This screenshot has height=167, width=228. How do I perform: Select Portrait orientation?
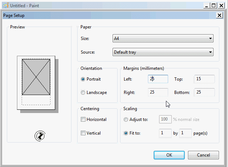pos(83,79)
